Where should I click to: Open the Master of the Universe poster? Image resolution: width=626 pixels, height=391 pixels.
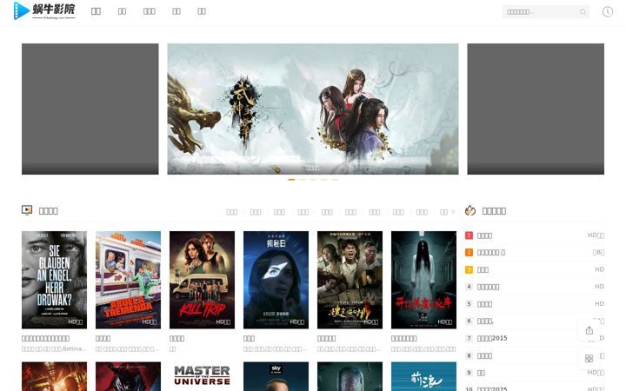tap(202, 376)
